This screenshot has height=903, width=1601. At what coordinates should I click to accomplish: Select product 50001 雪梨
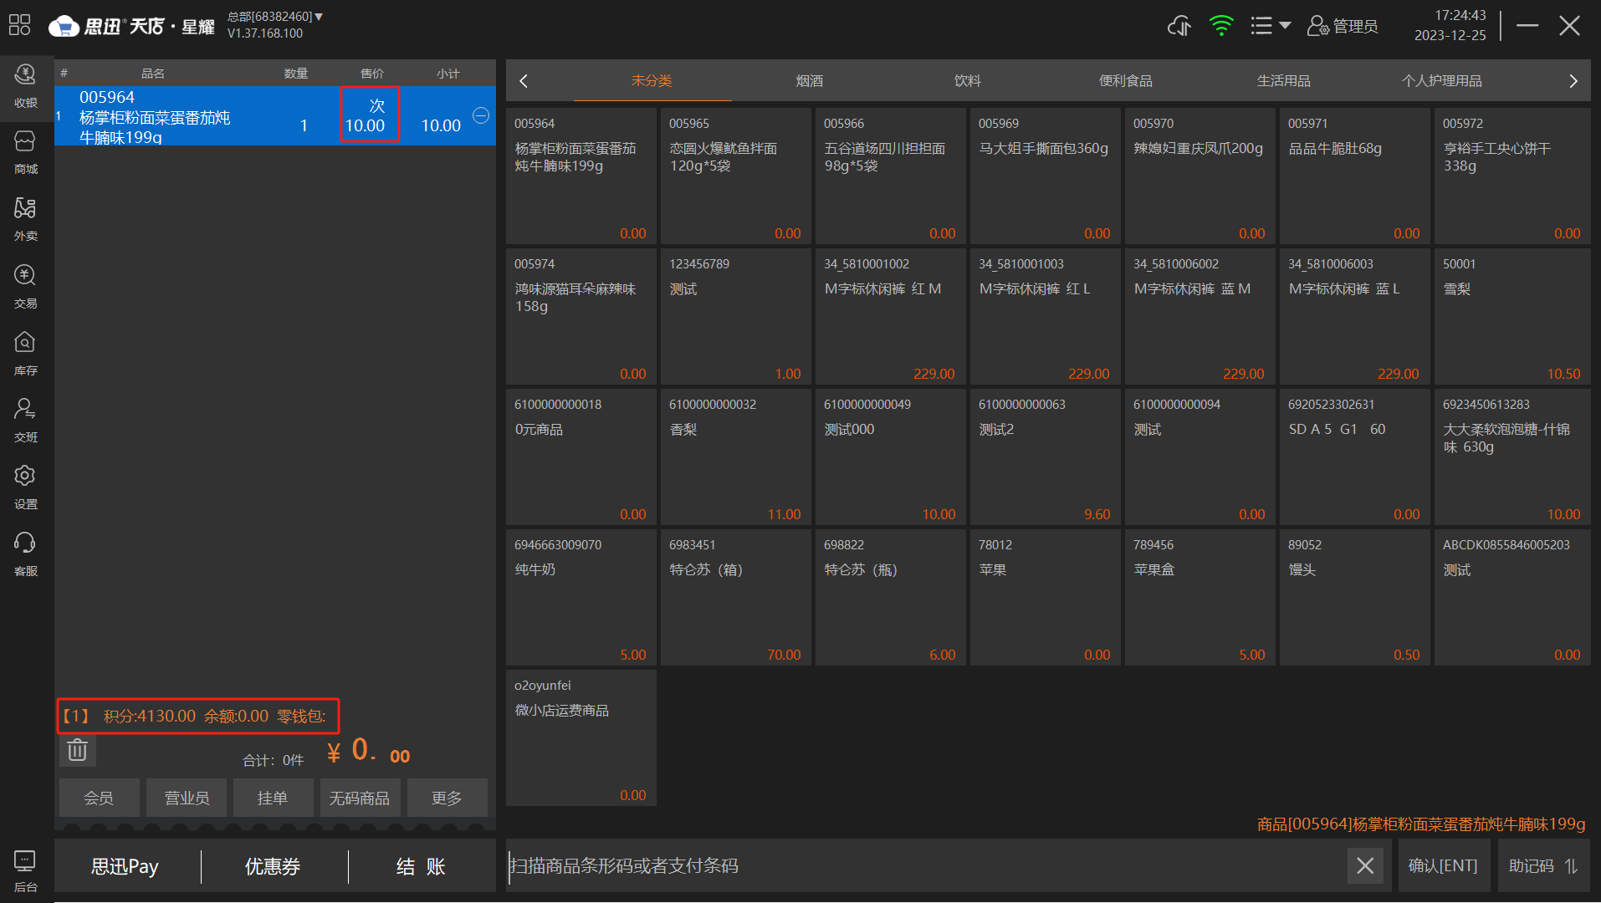tap(1512, 317)
